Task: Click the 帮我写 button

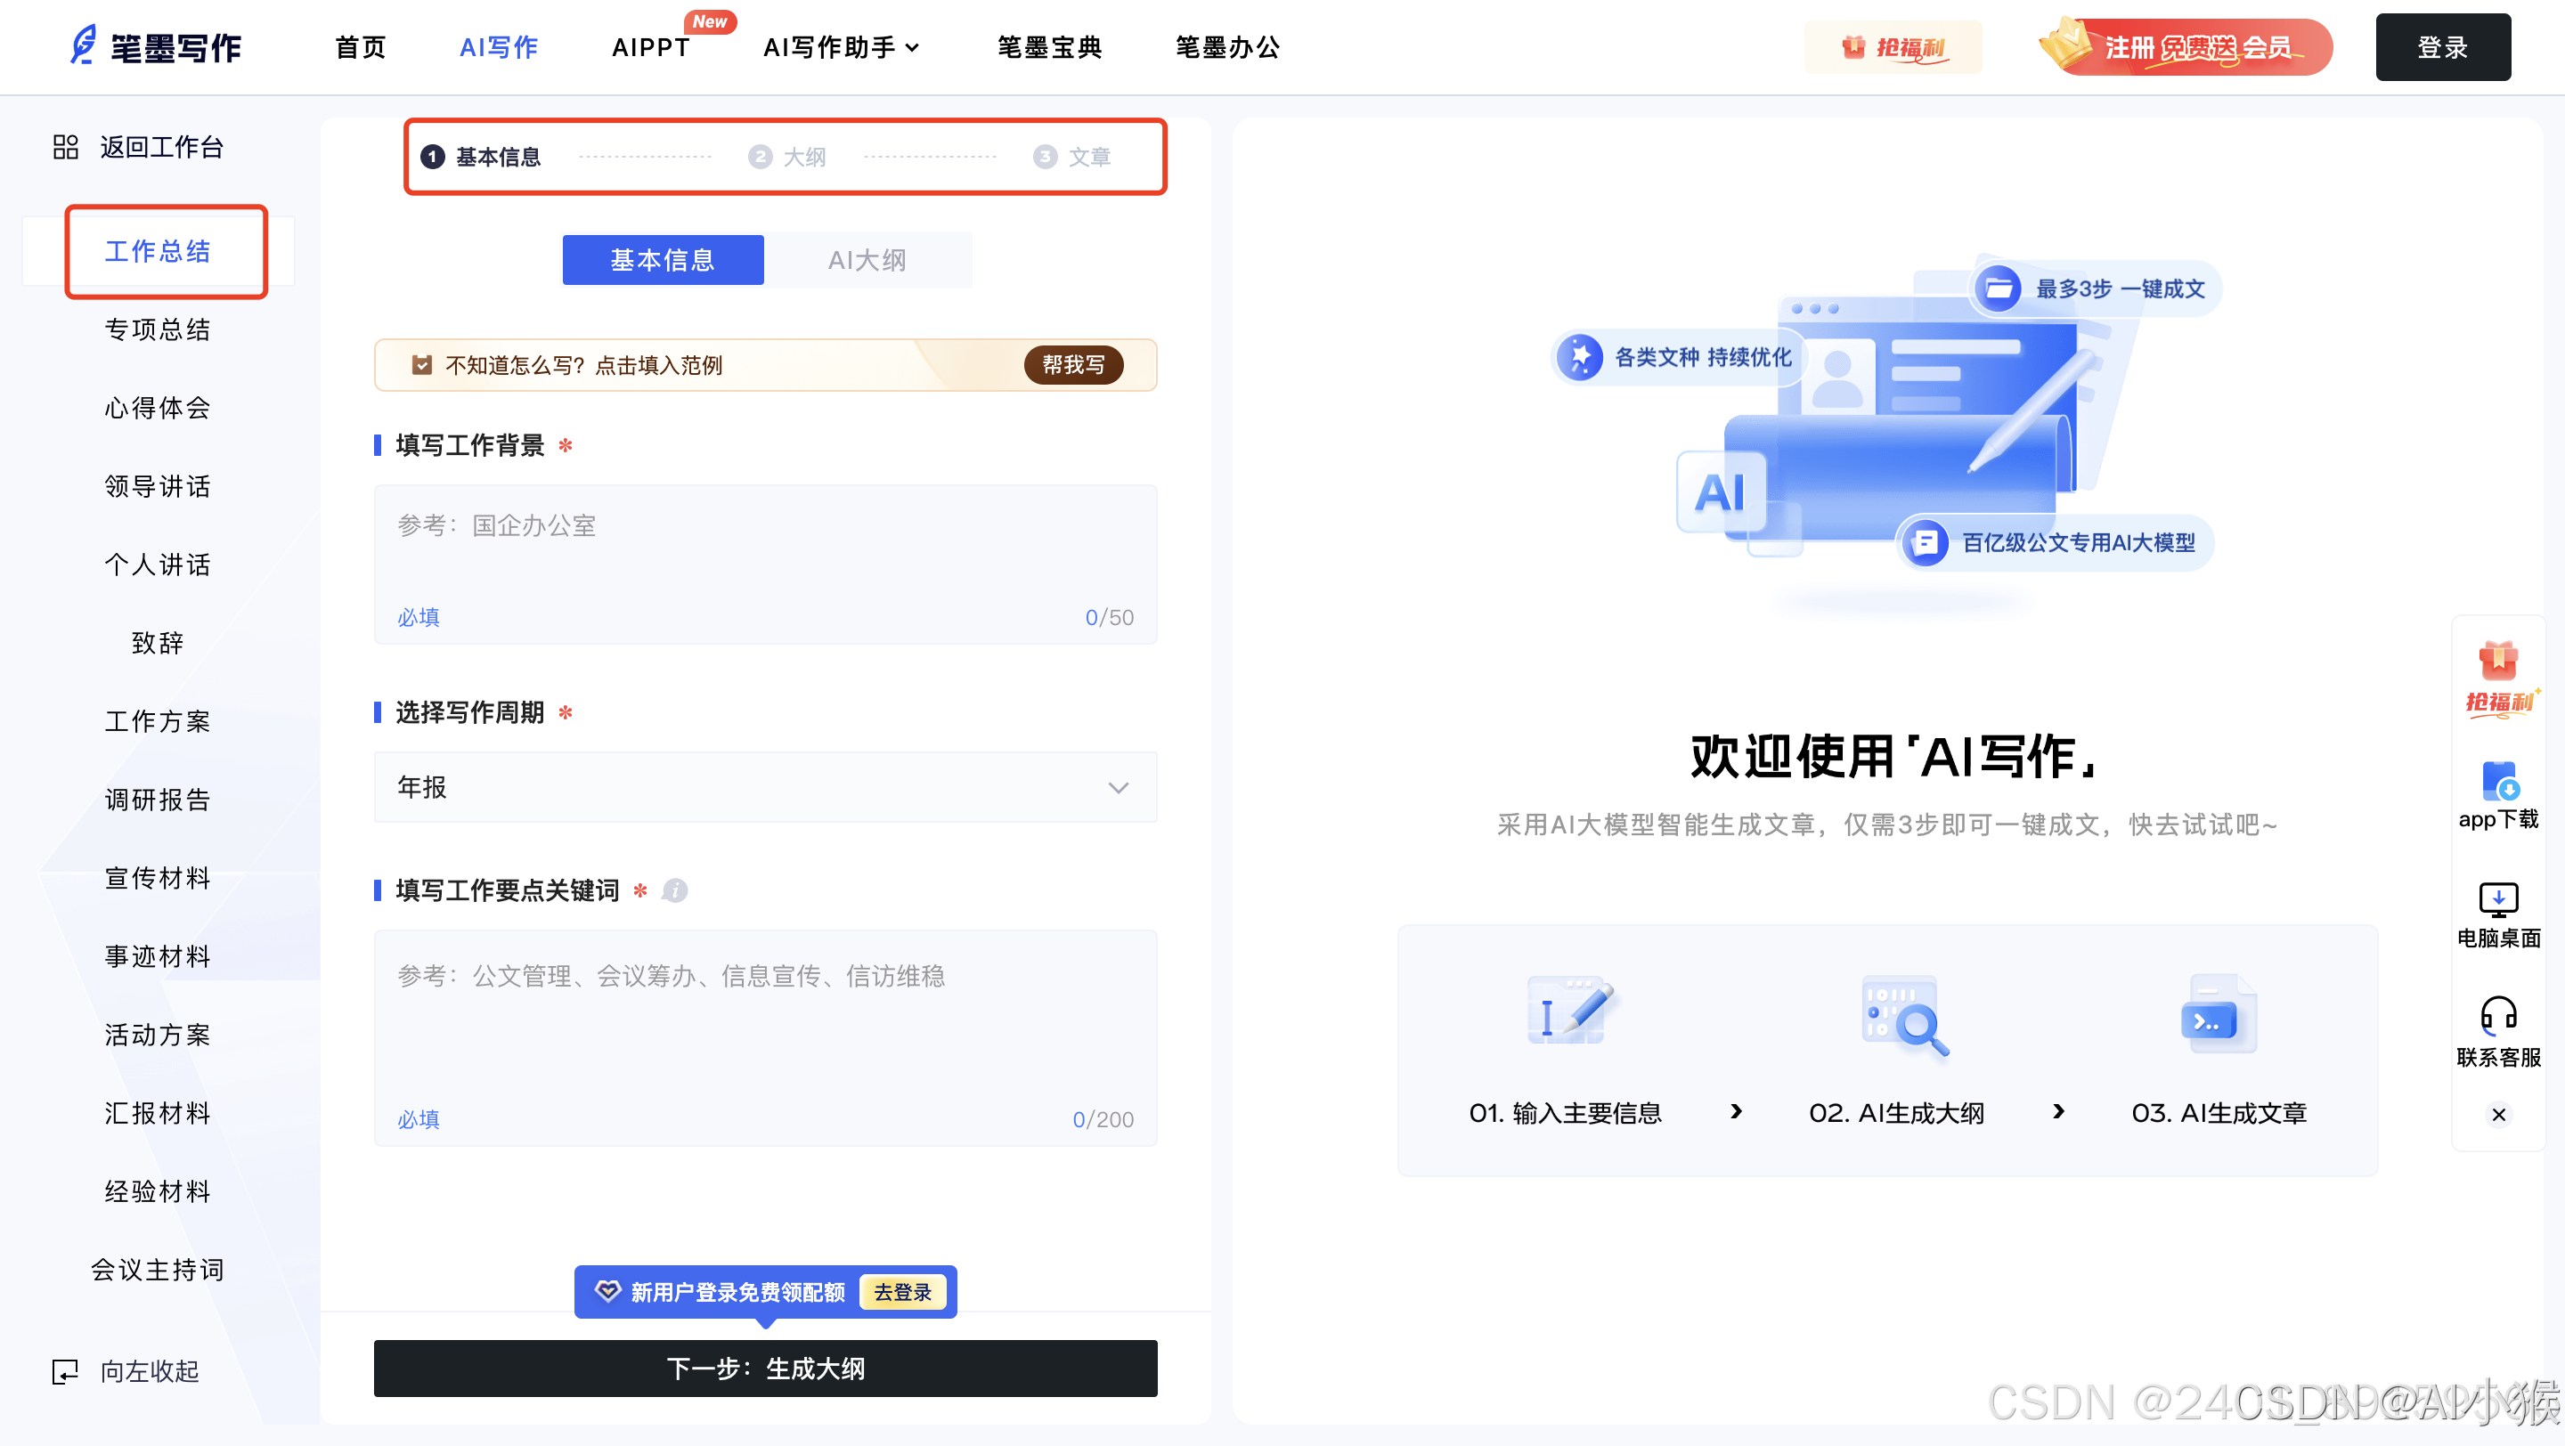Action: click(x=1073, y=365)
